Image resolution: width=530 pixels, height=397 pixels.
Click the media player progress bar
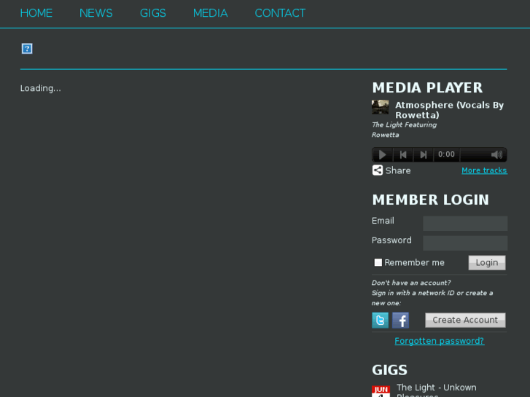click(x=475, y=154)
